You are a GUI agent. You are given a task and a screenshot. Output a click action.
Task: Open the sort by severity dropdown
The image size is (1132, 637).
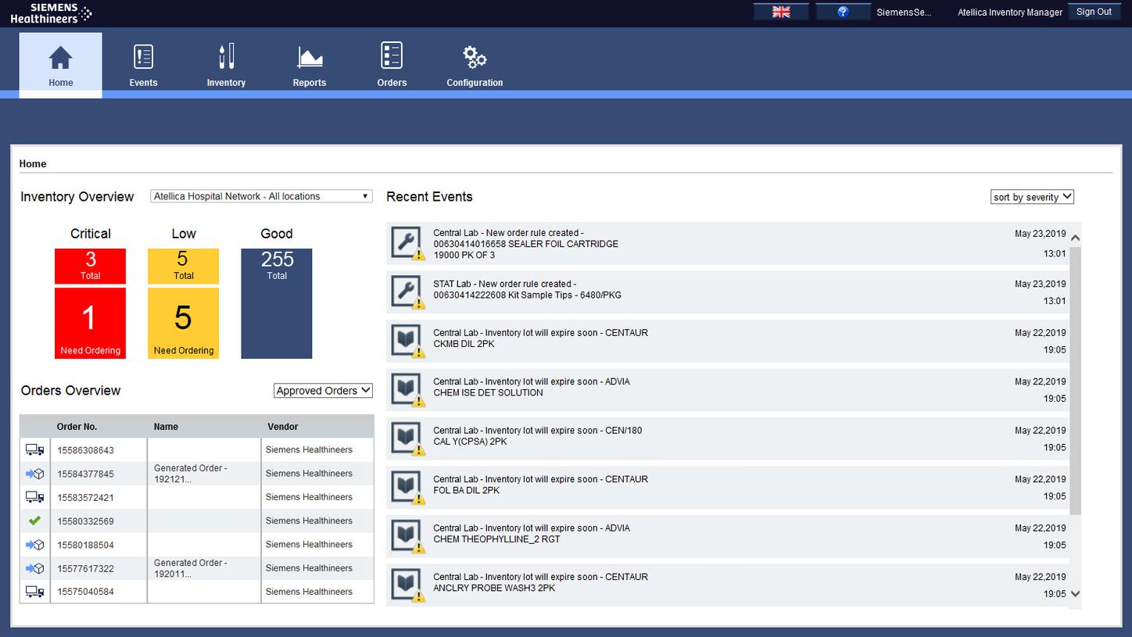point(1031,196)
